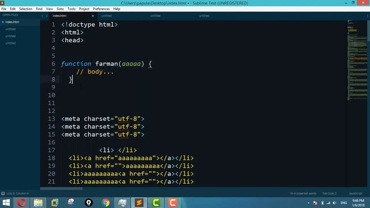This screenshot has width=370, height=208.
Task: Open the orange Camtasia recorder taskbar icon
Action: click(172, 203)
